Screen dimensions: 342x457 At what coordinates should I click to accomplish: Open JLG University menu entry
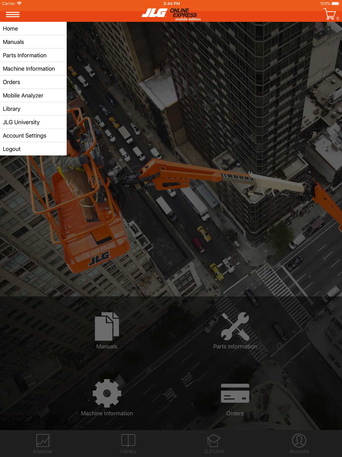point(33,122)
